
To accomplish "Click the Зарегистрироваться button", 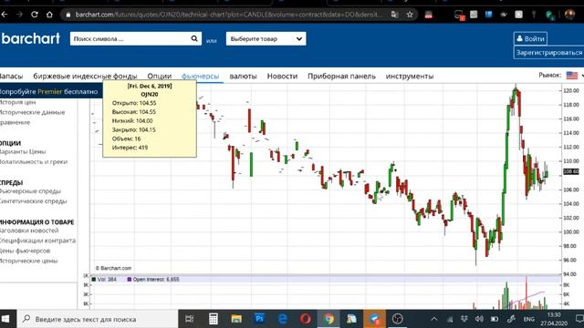I will click(548, 53).
